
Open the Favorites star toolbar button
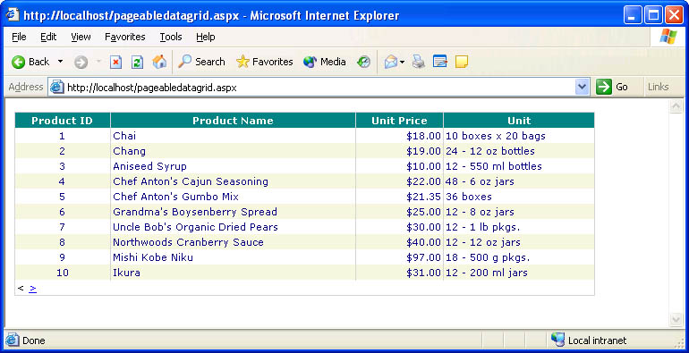[x=265, y=62]
